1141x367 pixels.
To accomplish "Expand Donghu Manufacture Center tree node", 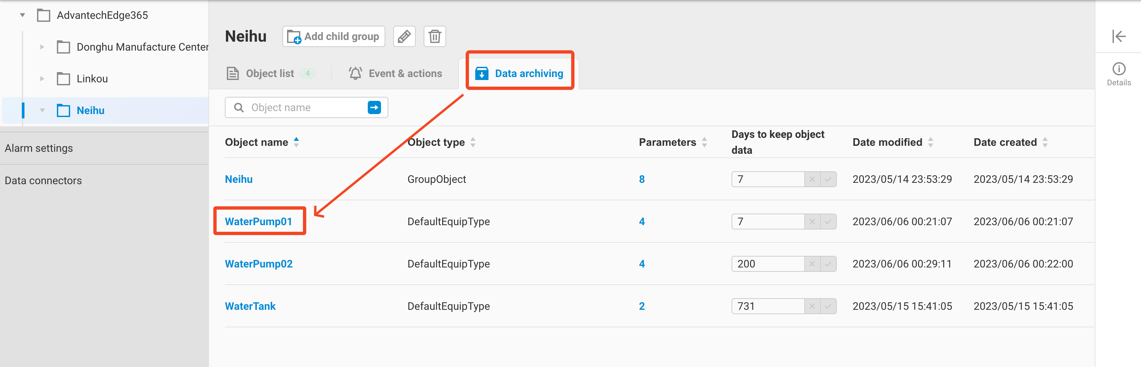I will [x=42, y=47].
